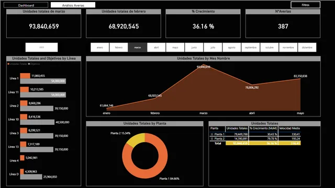
Task: Open the Dashboard tab
Action: point(26,5)
